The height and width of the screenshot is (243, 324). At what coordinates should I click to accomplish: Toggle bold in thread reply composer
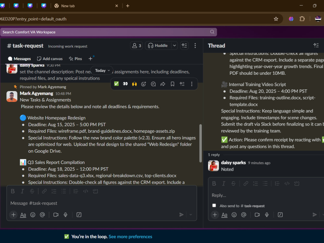[x=214, y=183]
